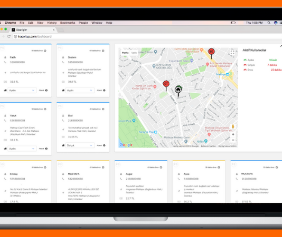Zoom out the map with minus

233,140
